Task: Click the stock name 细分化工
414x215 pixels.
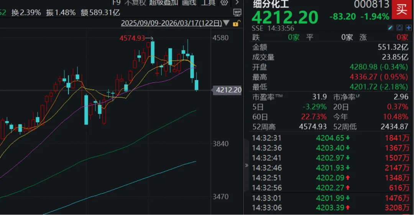Action: point(271,4)
